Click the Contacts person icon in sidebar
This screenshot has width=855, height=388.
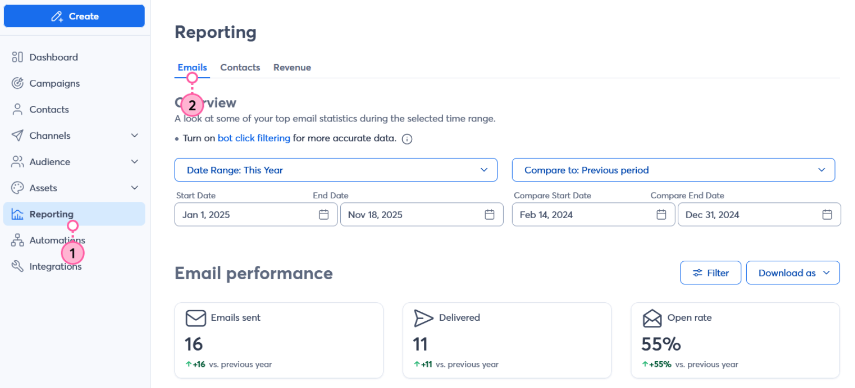point(17,109)
